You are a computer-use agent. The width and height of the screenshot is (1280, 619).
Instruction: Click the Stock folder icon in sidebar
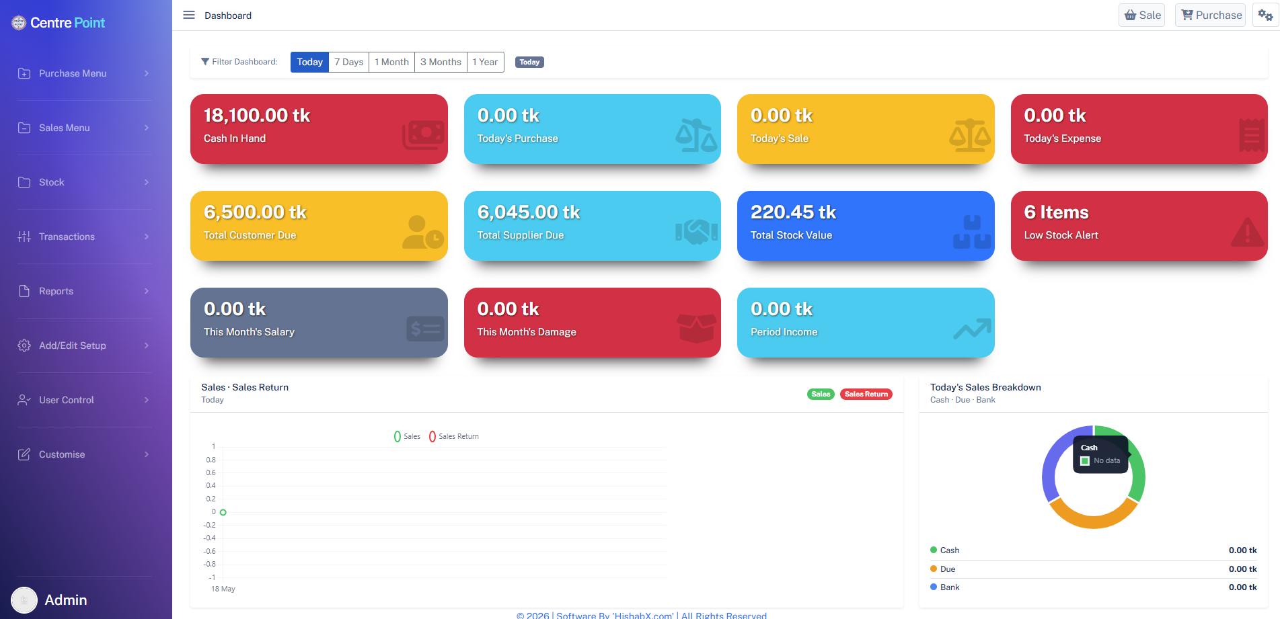[x=24, y=182]
